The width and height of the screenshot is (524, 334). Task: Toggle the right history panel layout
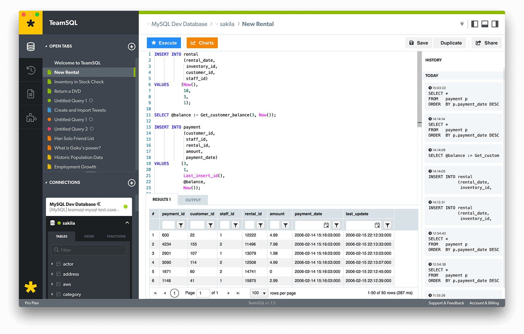click(x=495, y=24)
